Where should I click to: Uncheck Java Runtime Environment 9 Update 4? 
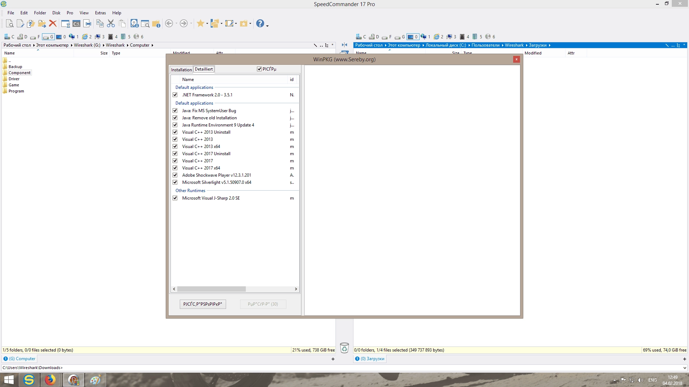click(175, 125)
